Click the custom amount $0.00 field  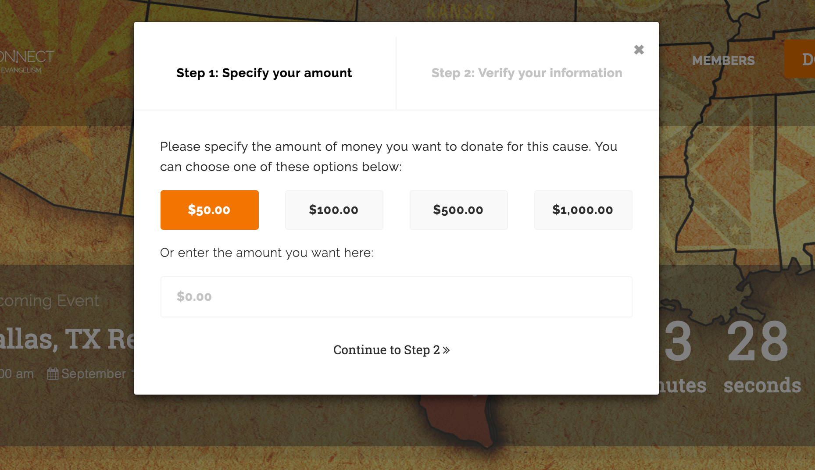pos(396,297)
